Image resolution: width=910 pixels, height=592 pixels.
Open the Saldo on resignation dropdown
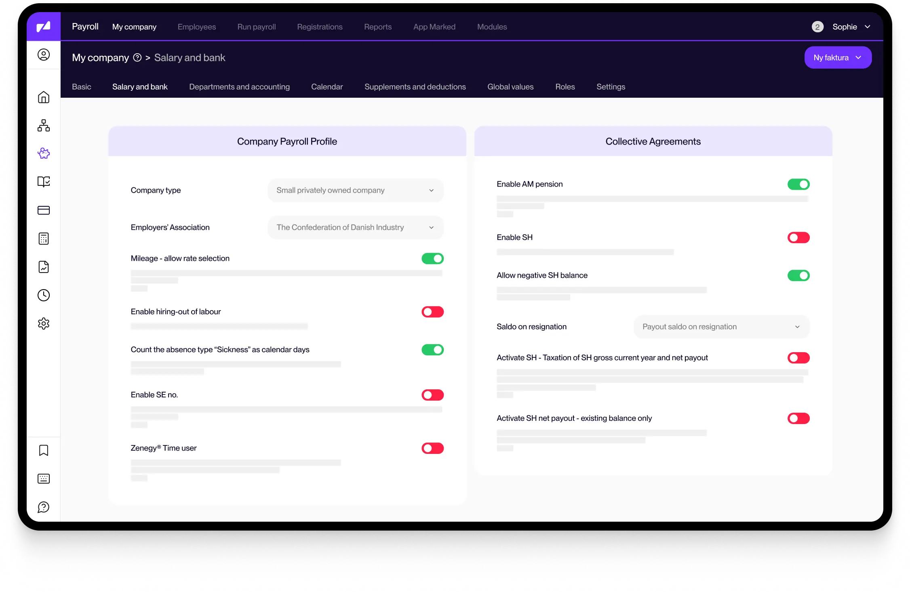pos(721,327)
